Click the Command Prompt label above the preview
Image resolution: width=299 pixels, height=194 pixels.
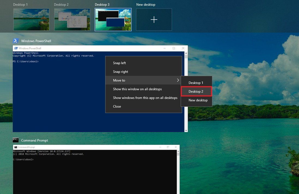[x=35, y=140]
